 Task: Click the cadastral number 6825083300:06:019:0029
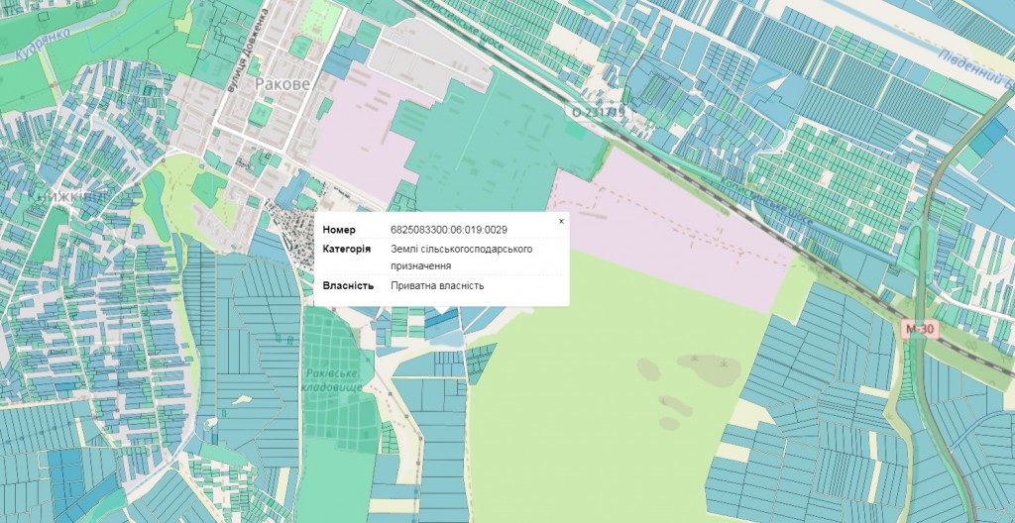(x=449, y=230)
